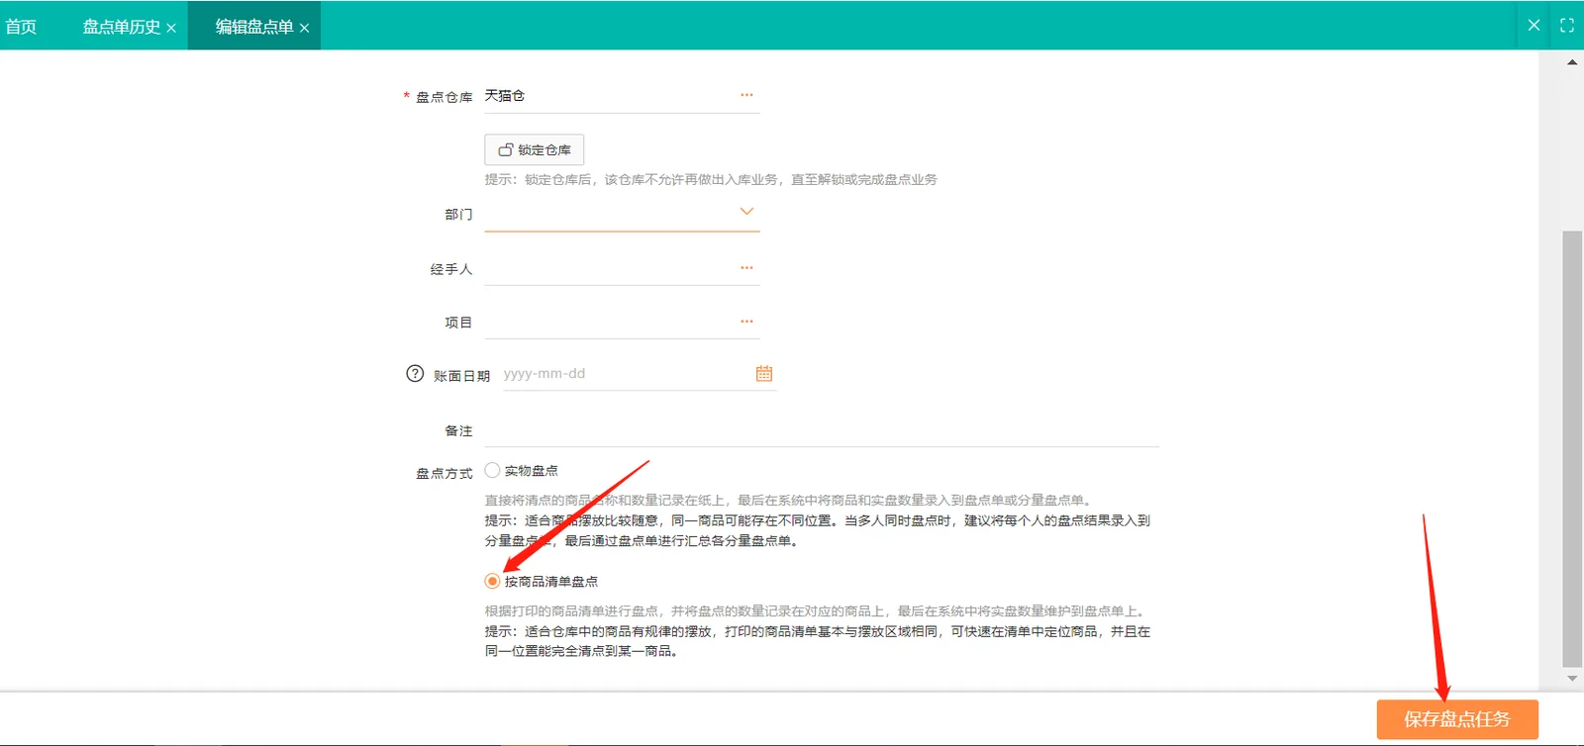Switch to the 编辑盘点单 tab

pyautogui.click(x=254, y=27)
